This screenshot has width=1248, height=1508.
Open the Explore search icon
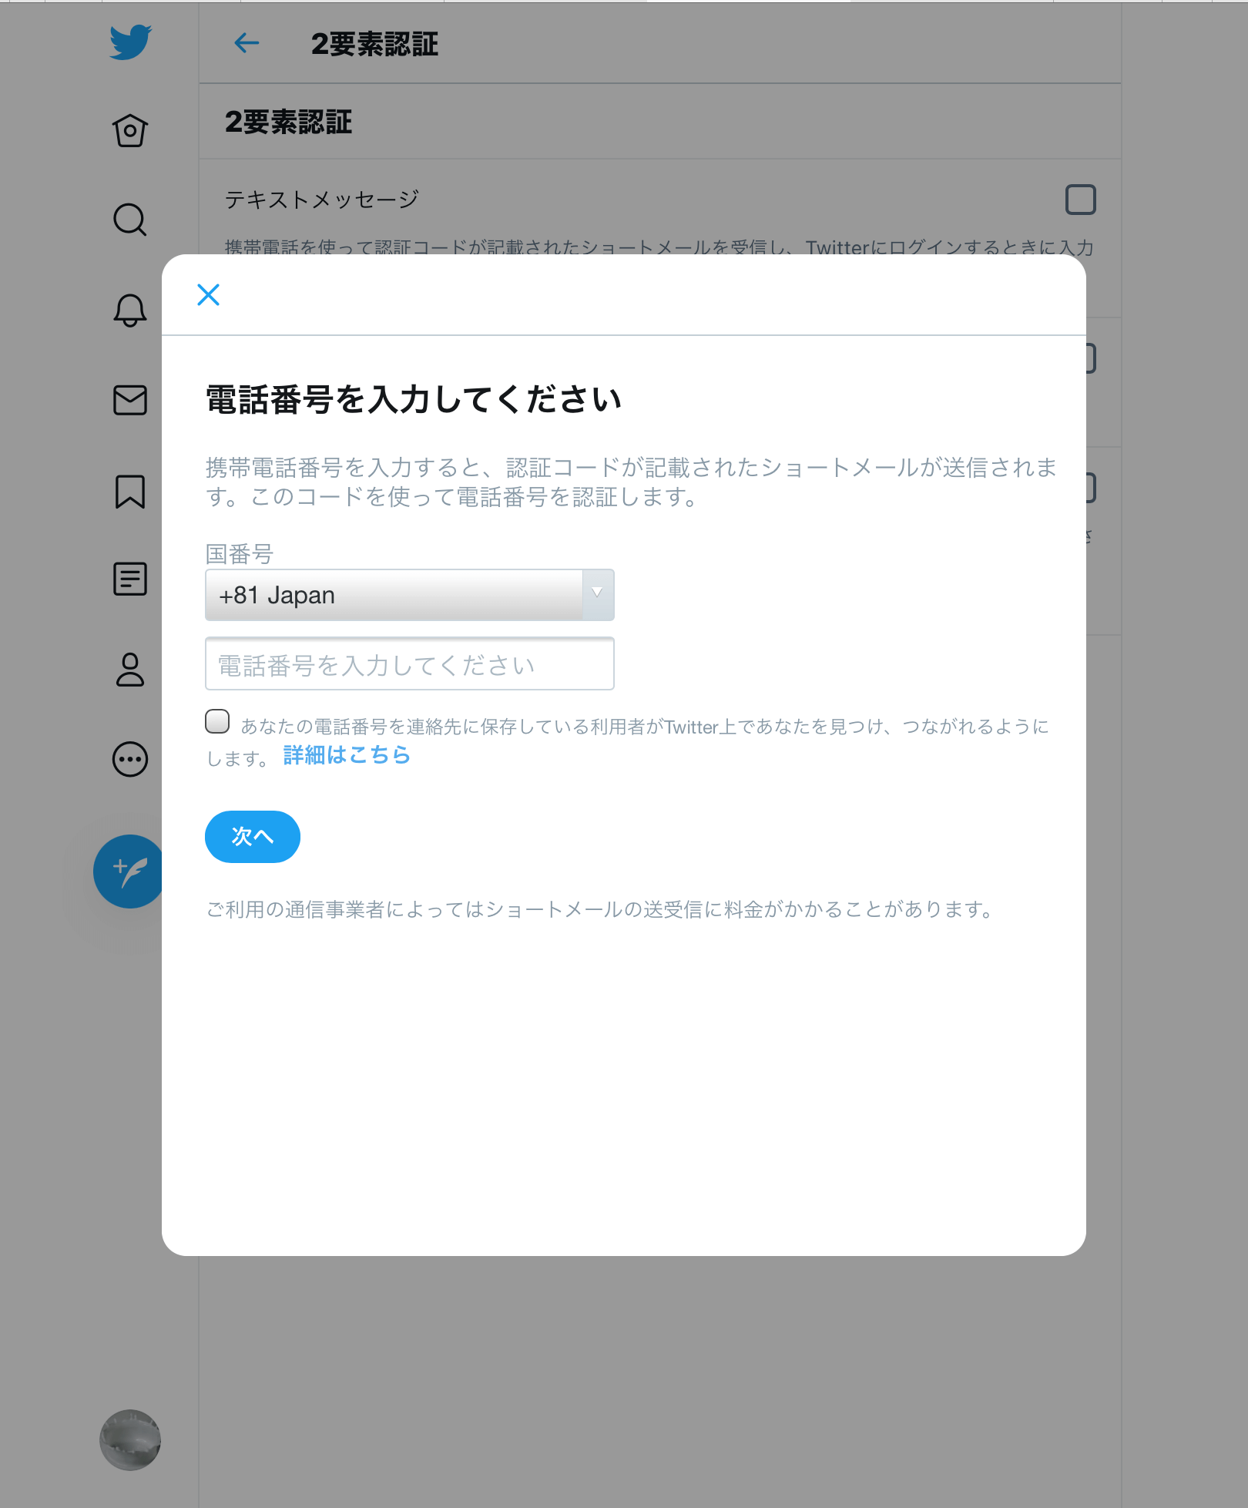click(x=130, y=220)
